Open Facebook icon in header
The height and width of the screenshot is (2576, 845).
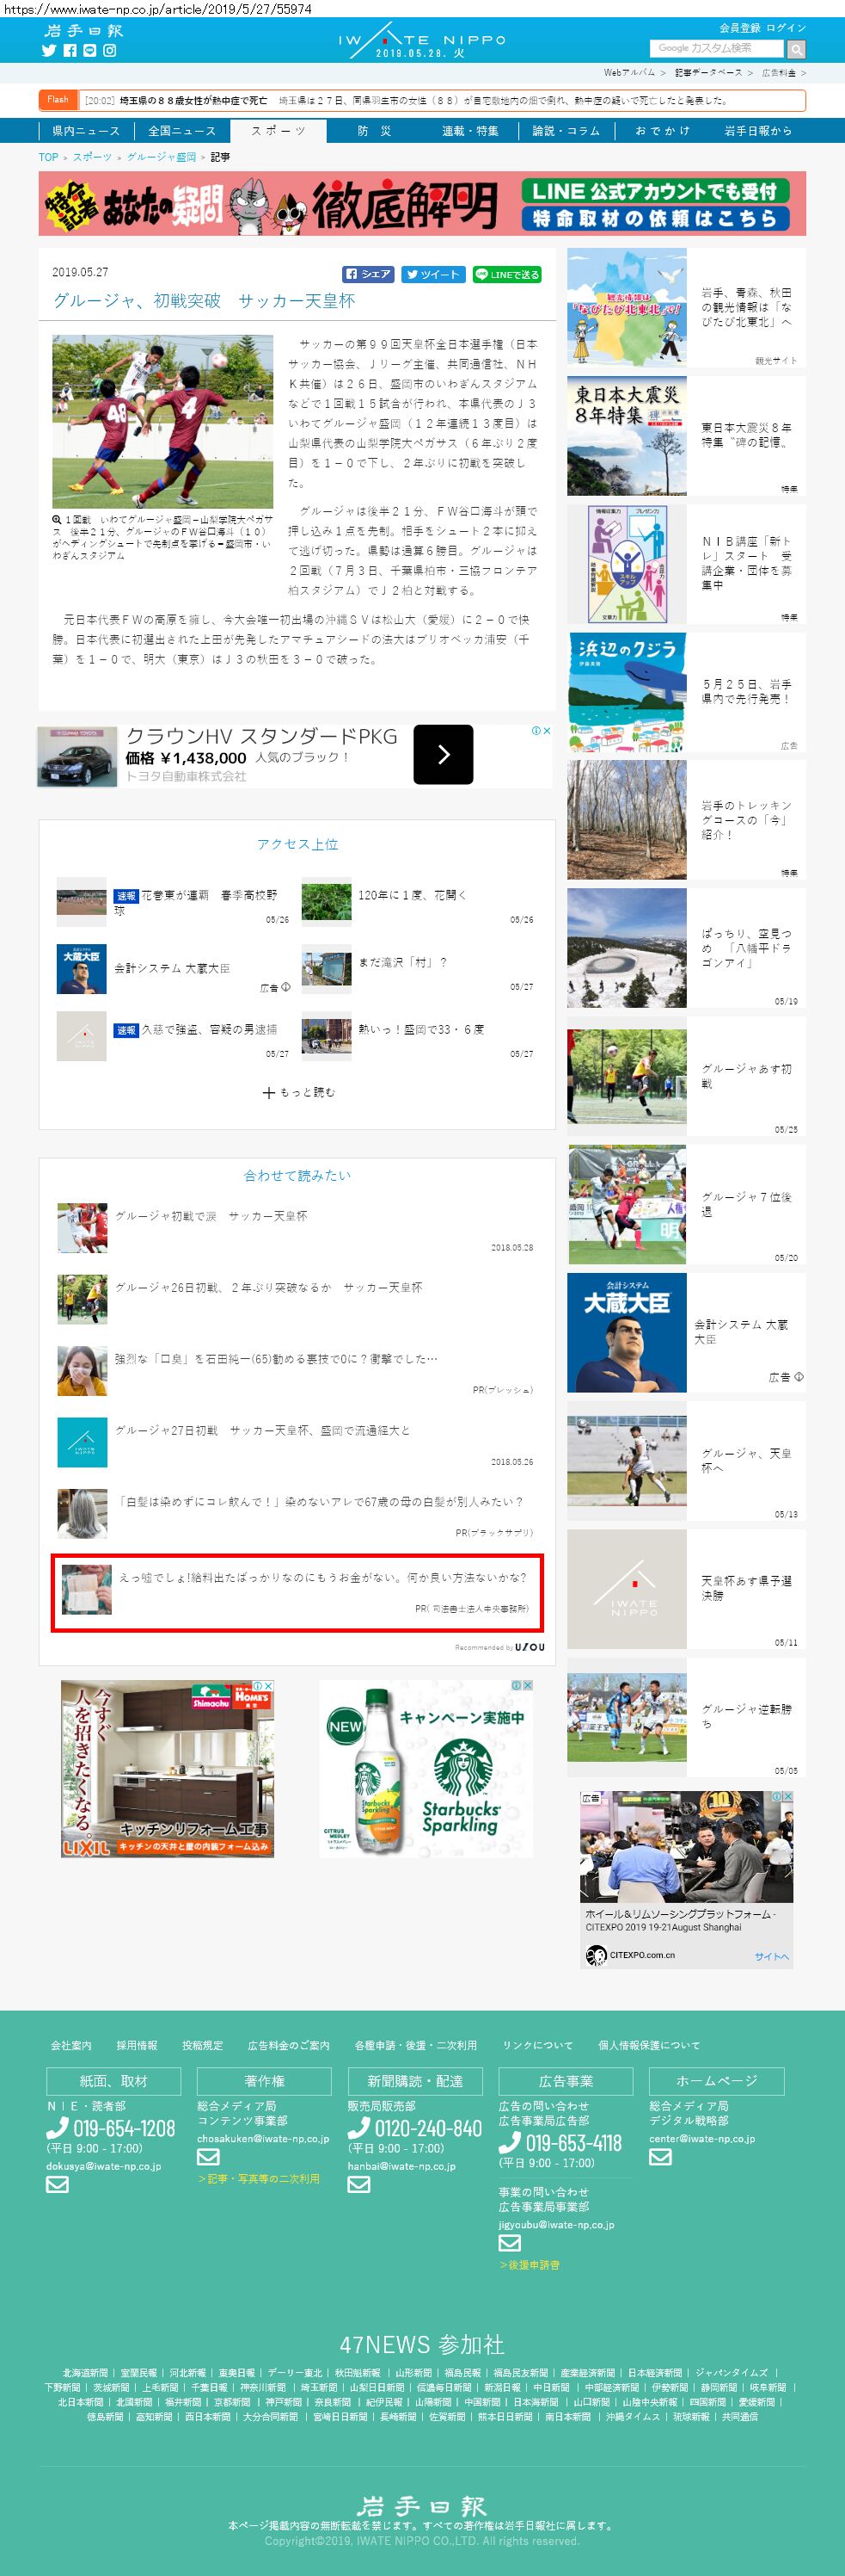(x=70, y=50)
